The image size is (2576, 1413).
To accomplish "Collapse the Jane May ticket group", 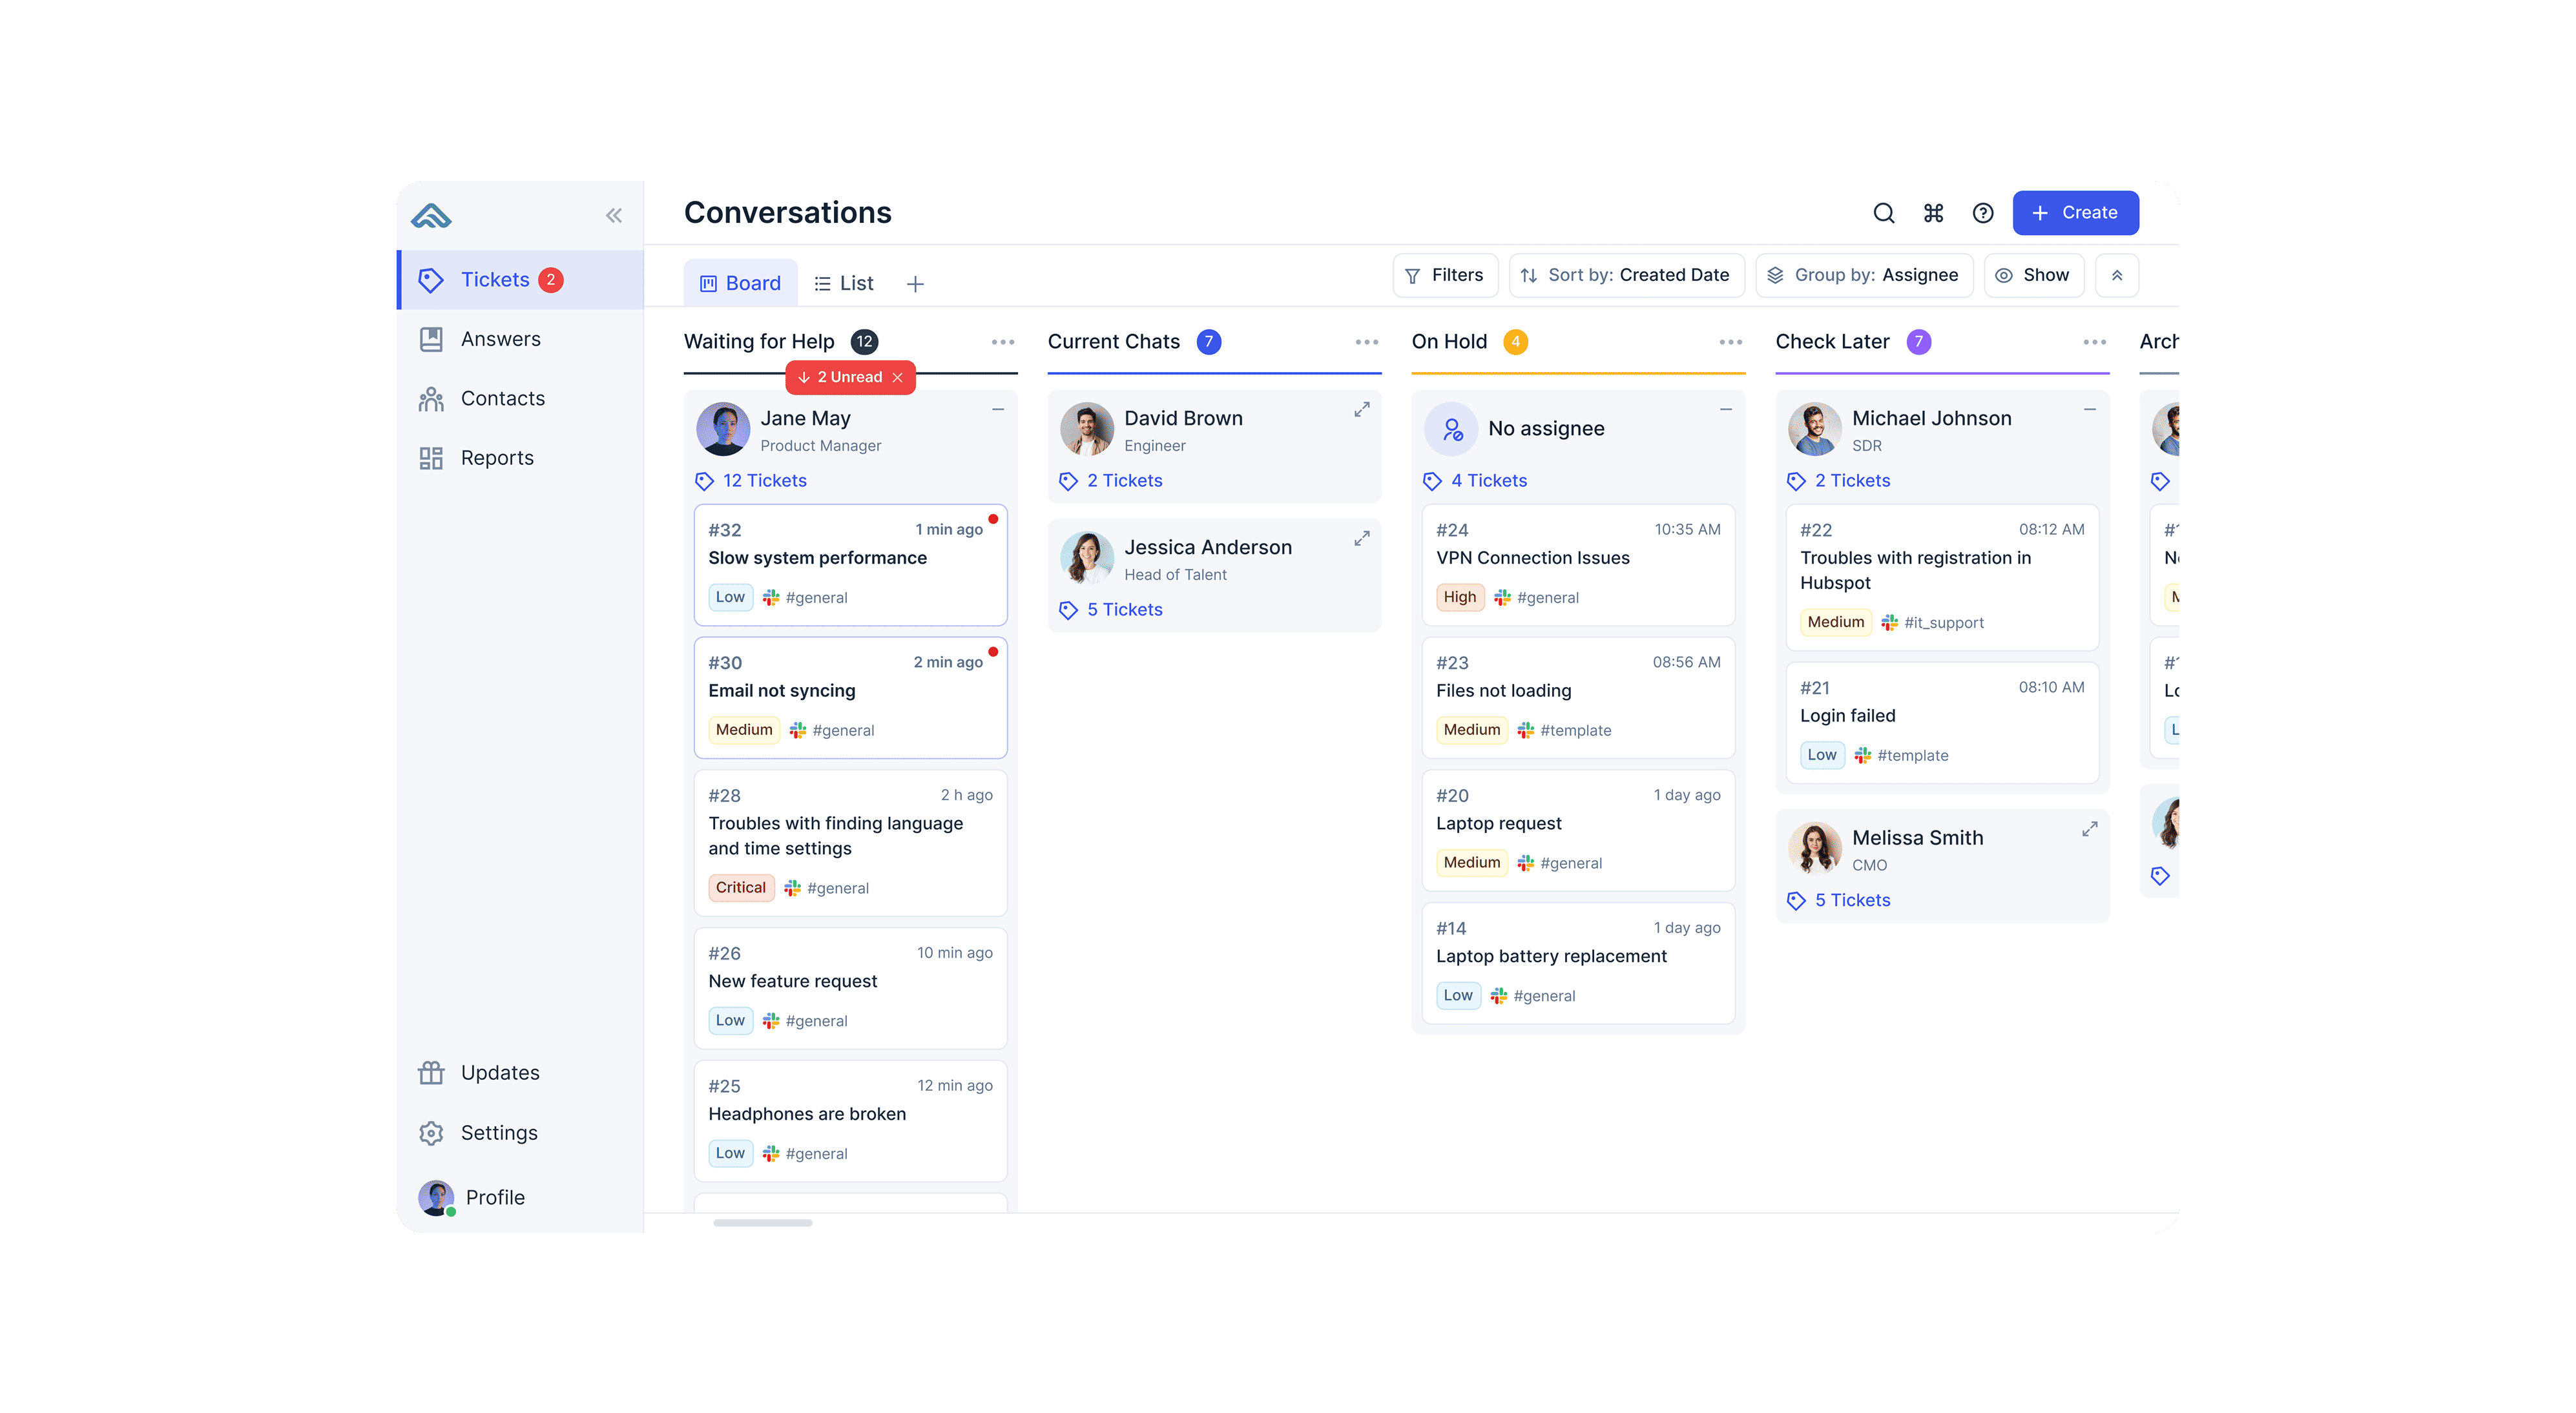I will click(x=998, y=409).
